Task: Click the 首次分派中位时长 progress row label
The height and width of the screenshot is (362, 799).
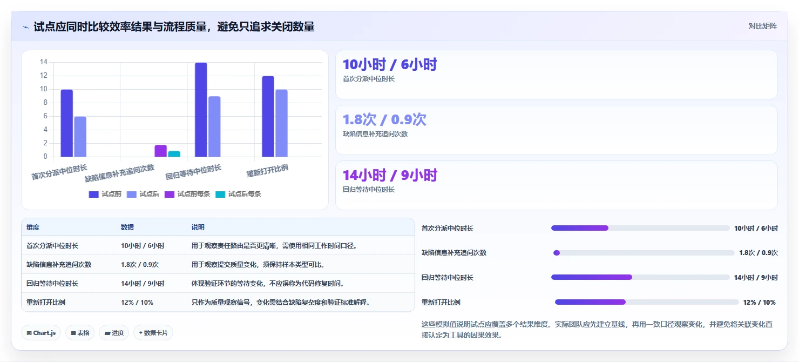Action: coord(448,229)
